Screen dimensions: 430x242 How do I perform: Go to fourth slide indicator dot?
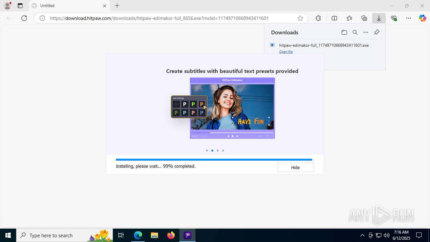[x=223, y=151]
